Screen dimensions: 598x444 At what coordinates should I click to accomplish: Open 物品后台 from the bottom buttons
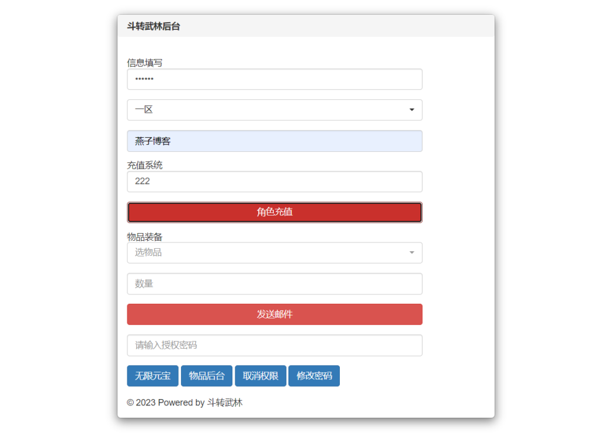(x=207, y=376)
